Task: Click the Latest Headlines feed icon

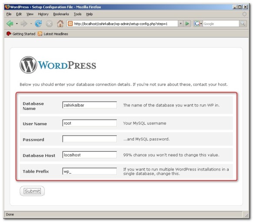Action: point(40,34)
